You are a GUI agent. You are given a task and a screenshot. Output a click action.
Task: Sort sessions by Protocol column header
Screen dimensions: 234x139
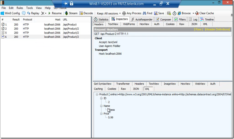coord(27,20)
